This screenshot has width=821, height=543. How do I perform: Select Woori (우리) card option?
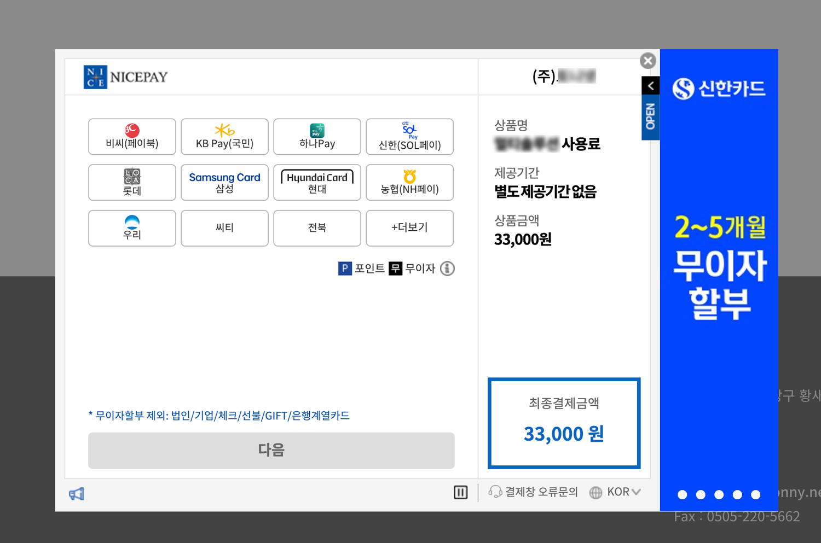coord(132,228)
